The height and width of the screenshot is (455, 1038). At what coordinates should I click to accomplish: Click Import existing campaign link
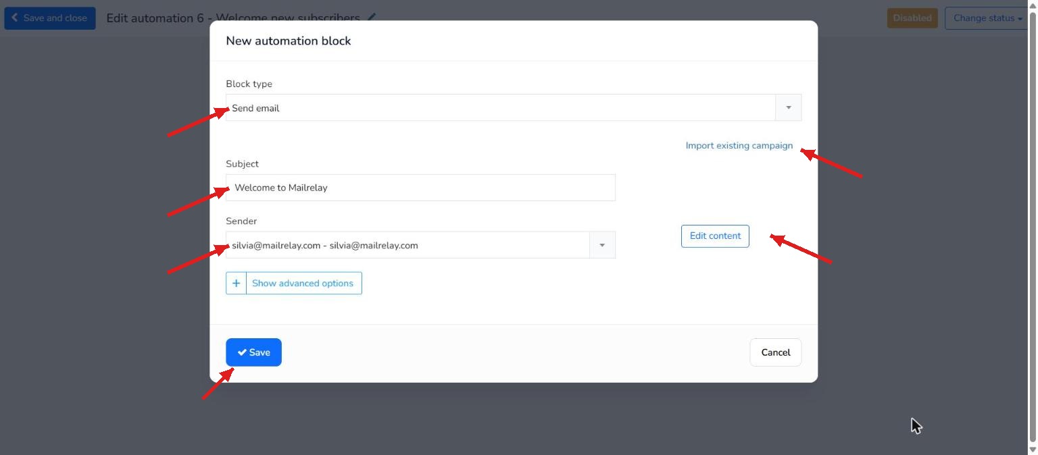[x=739, y=145]
